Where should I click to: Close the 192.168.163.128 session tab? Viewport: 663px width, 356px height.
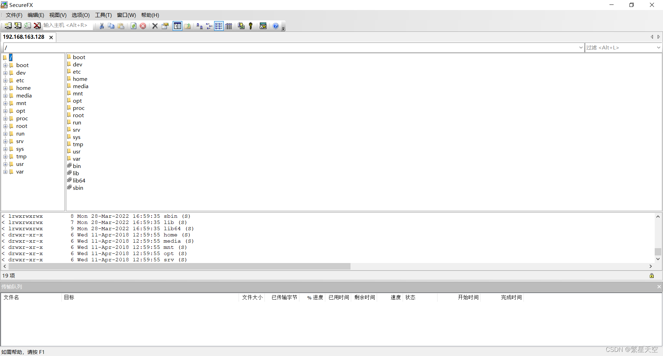coord(51,37)
